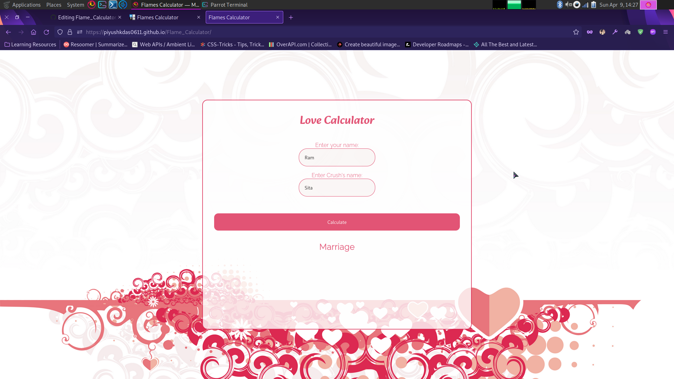Reload the page with the refresh icon
Viewport: 674px width, 379px height.
click(46, 32)
